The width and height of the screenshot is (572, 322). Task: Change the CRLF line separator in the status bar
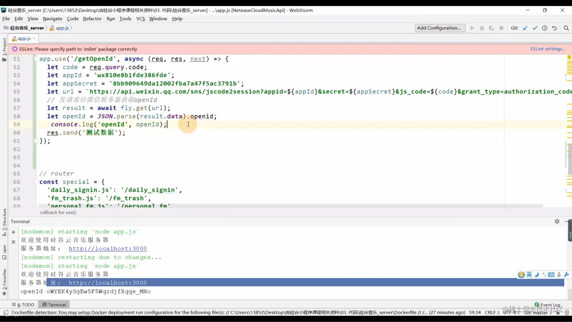click(492, 312)
